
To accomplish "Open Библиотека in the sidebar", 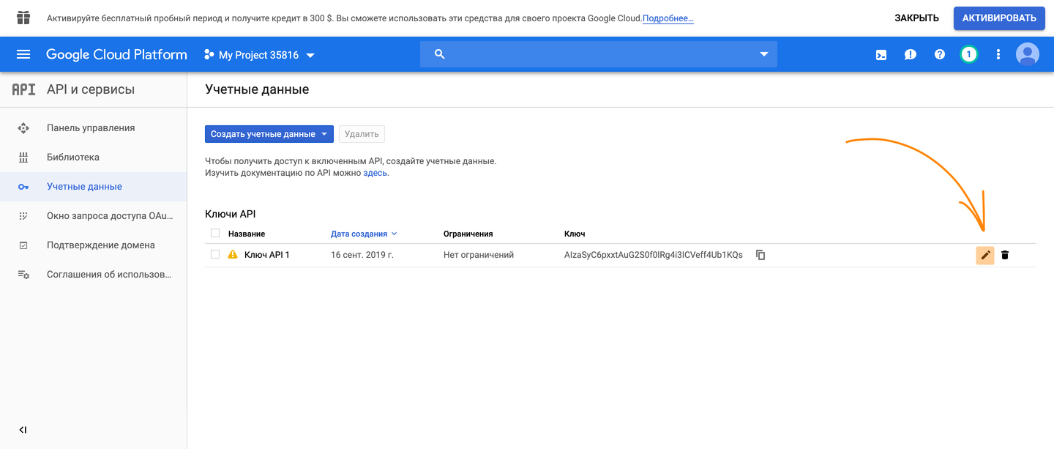I will coord(73,157).
